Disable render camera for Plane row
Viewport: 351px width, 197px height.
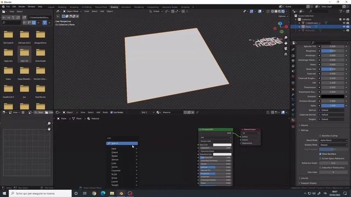(x=348, y=27)
